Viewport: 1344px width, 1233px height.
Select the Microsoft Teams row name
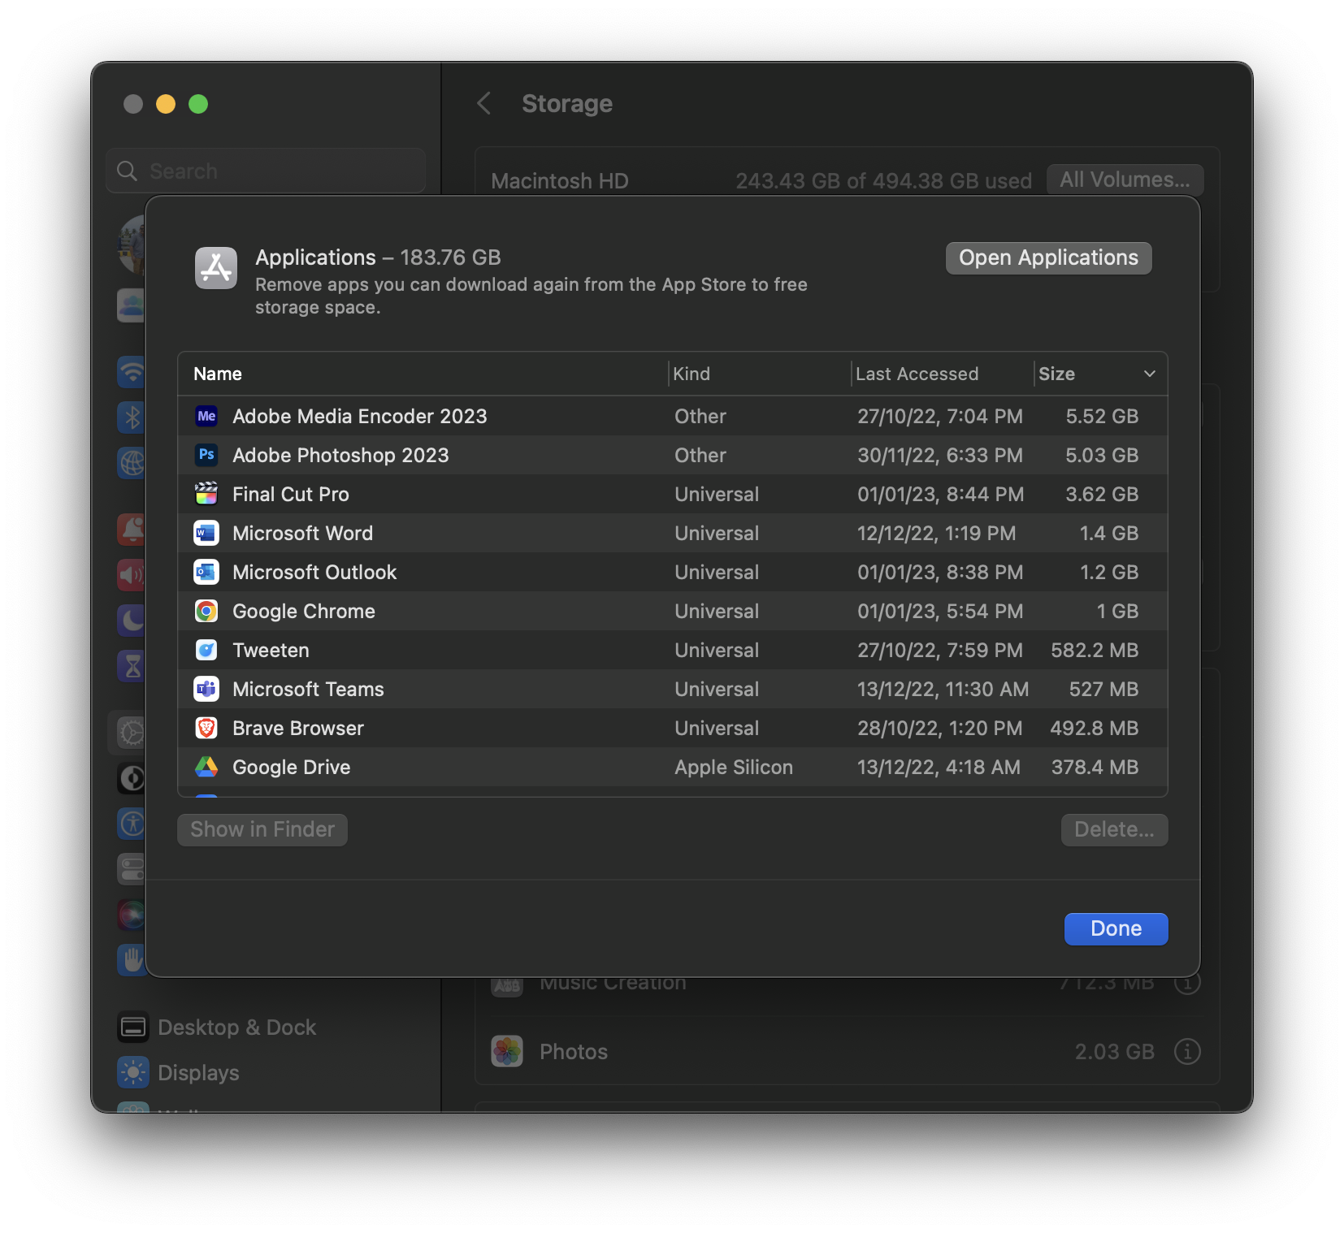click(x=308, y=689)
